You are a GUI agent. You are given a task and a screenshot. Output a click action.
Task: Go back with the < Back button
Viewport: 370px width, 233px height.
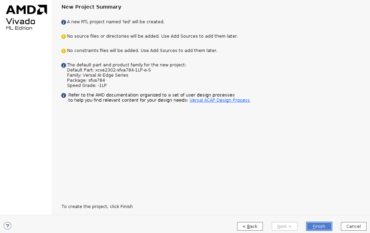click(x=250, y=226)
